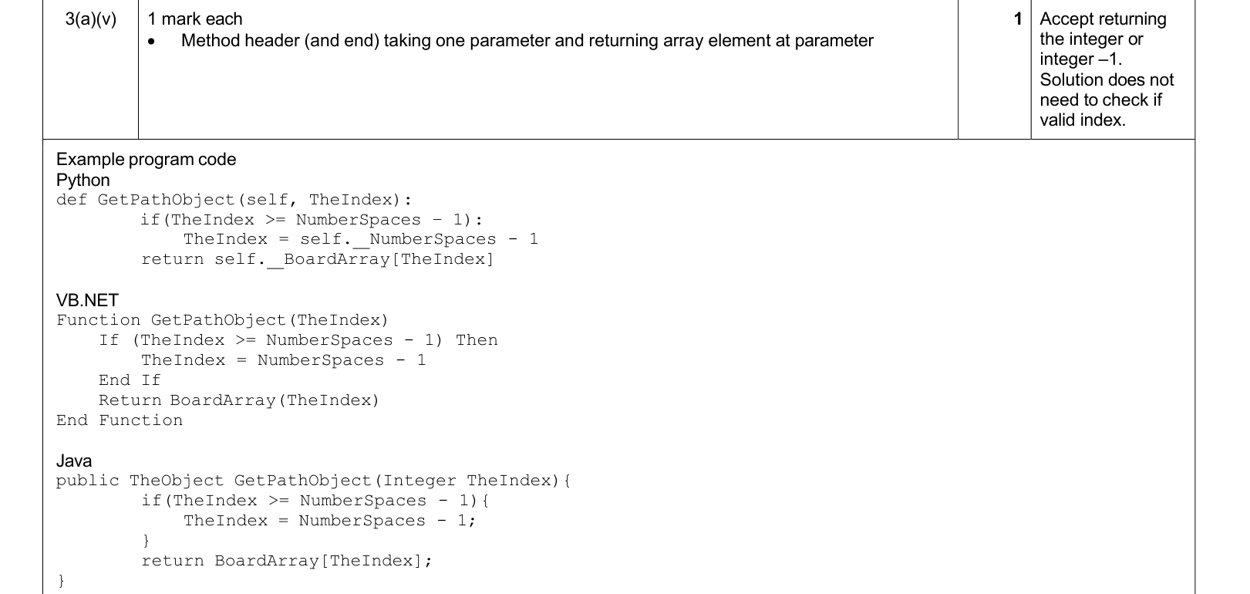The image size is (1250, 594).
Task: Click the 'public TheObject GetPathObject' line
Action: coord(313,481)
